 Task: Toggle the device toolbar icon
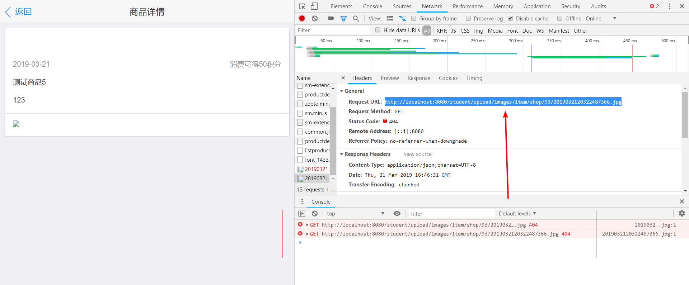tap(314, 6)
